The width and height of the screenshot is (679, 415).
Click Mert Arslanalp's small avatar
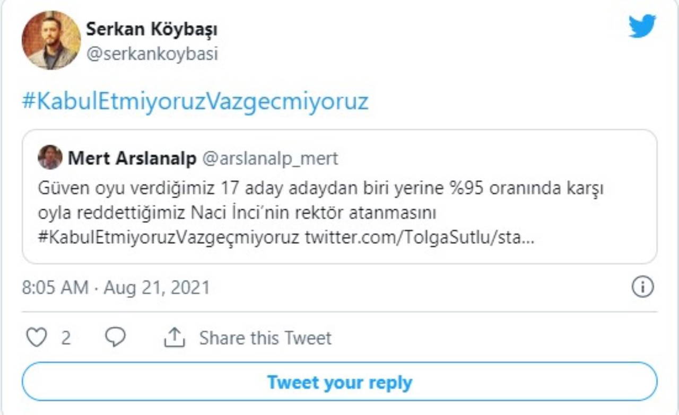point(50,157)
